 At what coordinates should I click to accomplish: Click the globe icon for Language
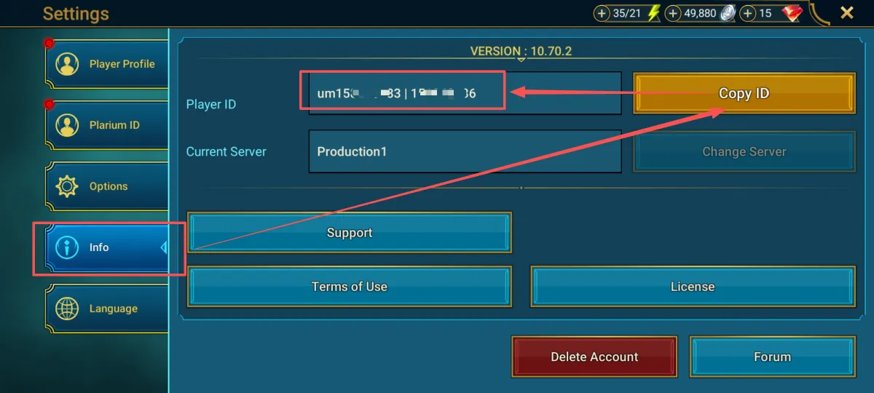[x=67, y=309]
